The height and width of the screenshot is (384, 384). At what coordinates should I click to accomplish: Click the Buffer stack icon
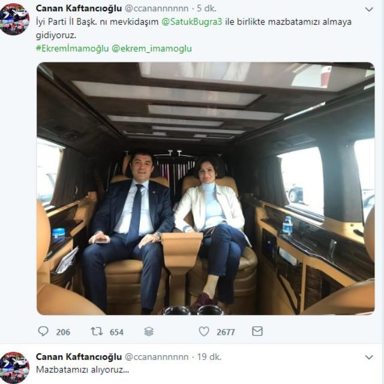point(149,331)
